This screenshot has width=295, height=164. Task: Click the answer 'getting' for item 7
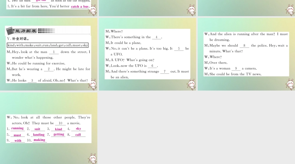pos(59,135)
